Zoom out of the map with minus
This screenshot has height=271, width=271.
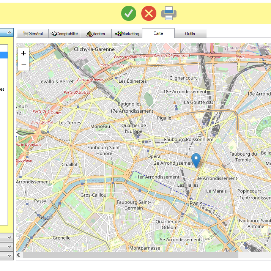pyautogui.click(x=24, y=65)
